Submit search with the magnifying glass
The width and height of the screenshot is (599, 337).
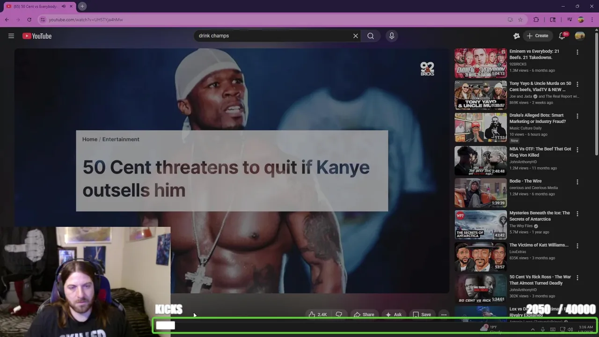tap(371, 36)
